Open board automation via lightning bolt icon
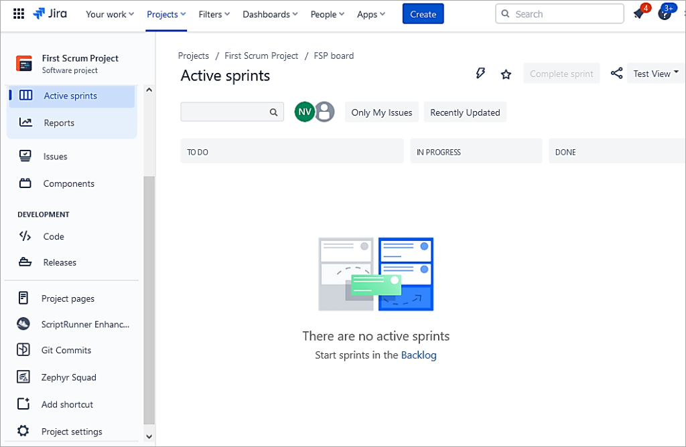Screen dimensions: 686x447 pyautogui.click(x=480, y=73)
